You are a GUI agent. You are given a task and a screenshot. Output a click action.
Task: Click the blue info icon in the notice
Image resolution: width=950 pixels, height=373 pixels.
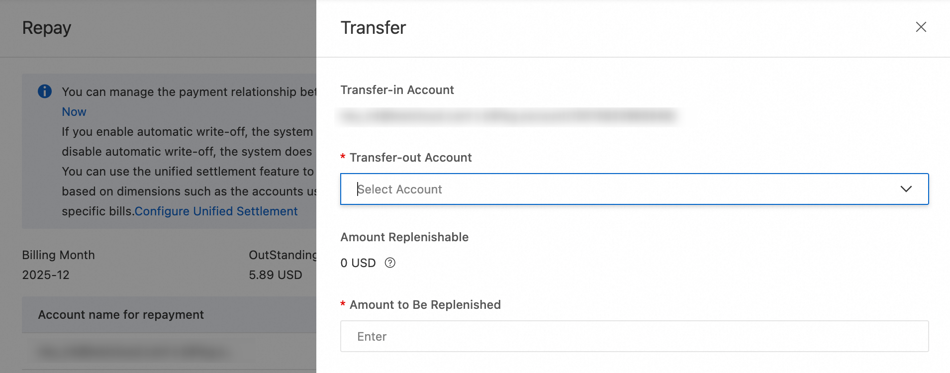pos(45,92)
